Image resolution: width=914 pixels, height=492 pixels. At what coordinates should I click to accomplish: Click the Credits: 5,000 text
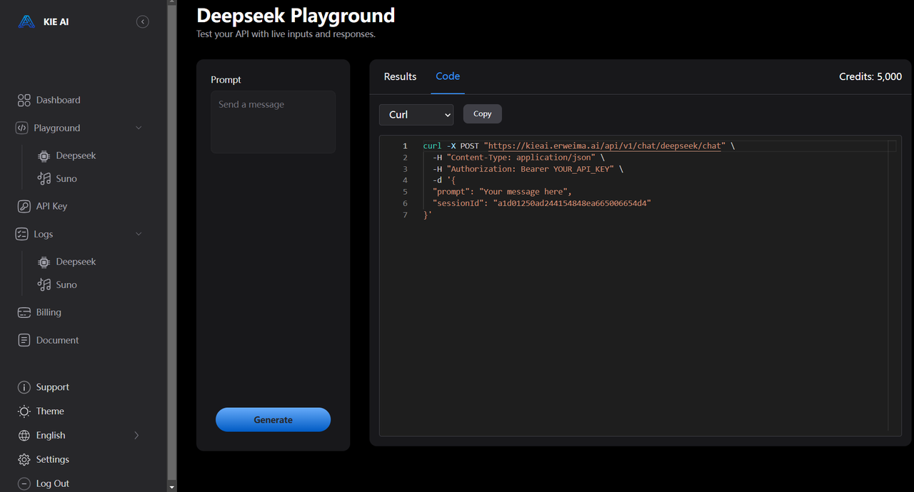870,77
